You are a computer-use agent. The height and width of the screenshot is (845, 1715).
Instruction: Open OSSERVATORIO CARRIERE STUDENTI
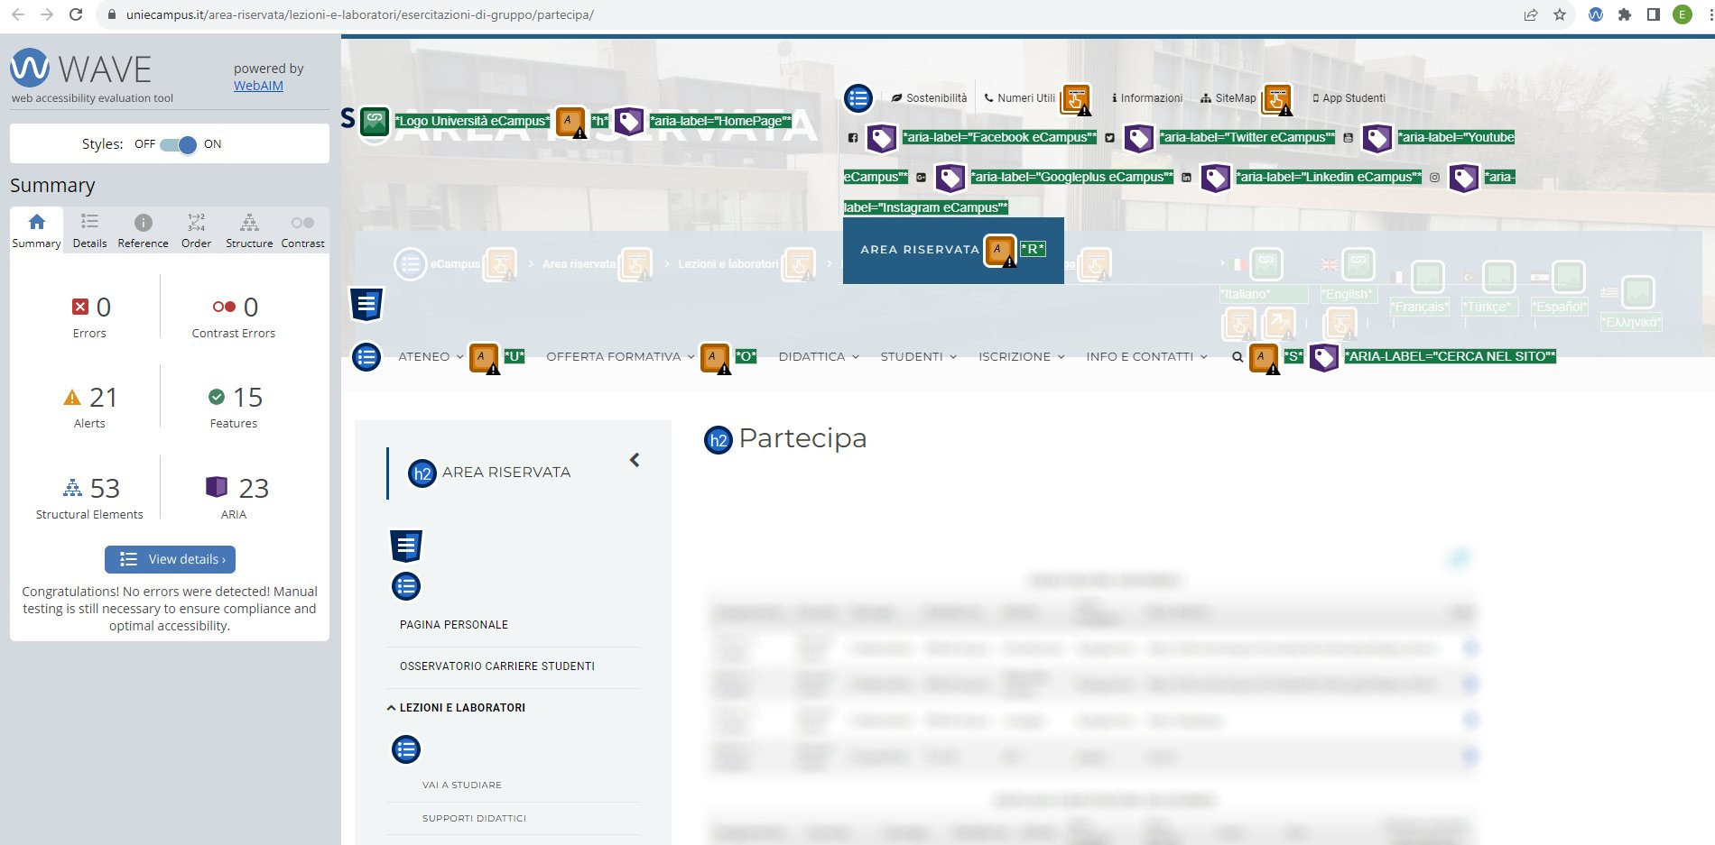[497, 666]
